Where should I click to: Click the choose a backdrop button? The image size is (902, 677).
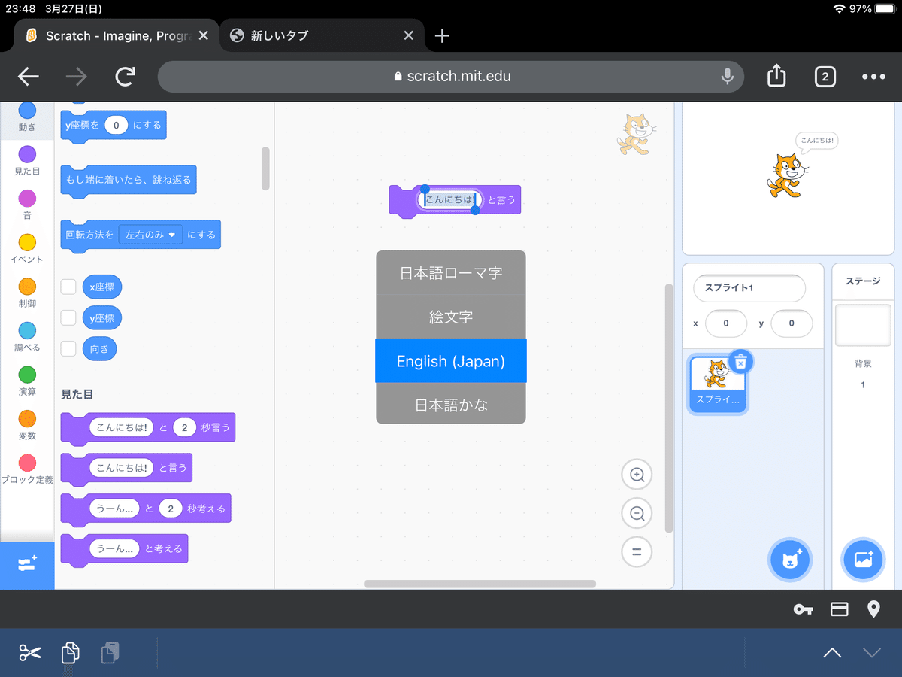click(863, 560)
